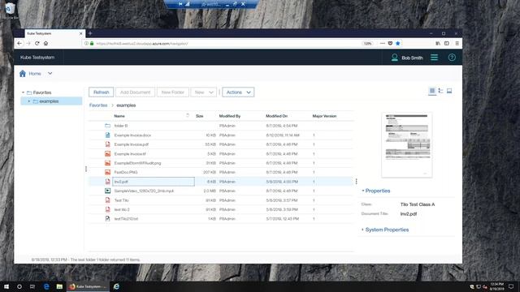Click the Add Document button
The height and width of the screenshot is (292, 520).
pos(136,92)
